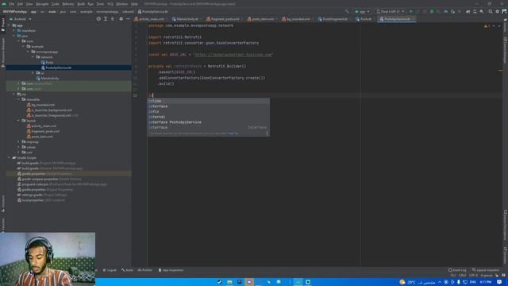Open the Refactor menu
This screenshot has width=508, height=286.
[x=68, y=4]
